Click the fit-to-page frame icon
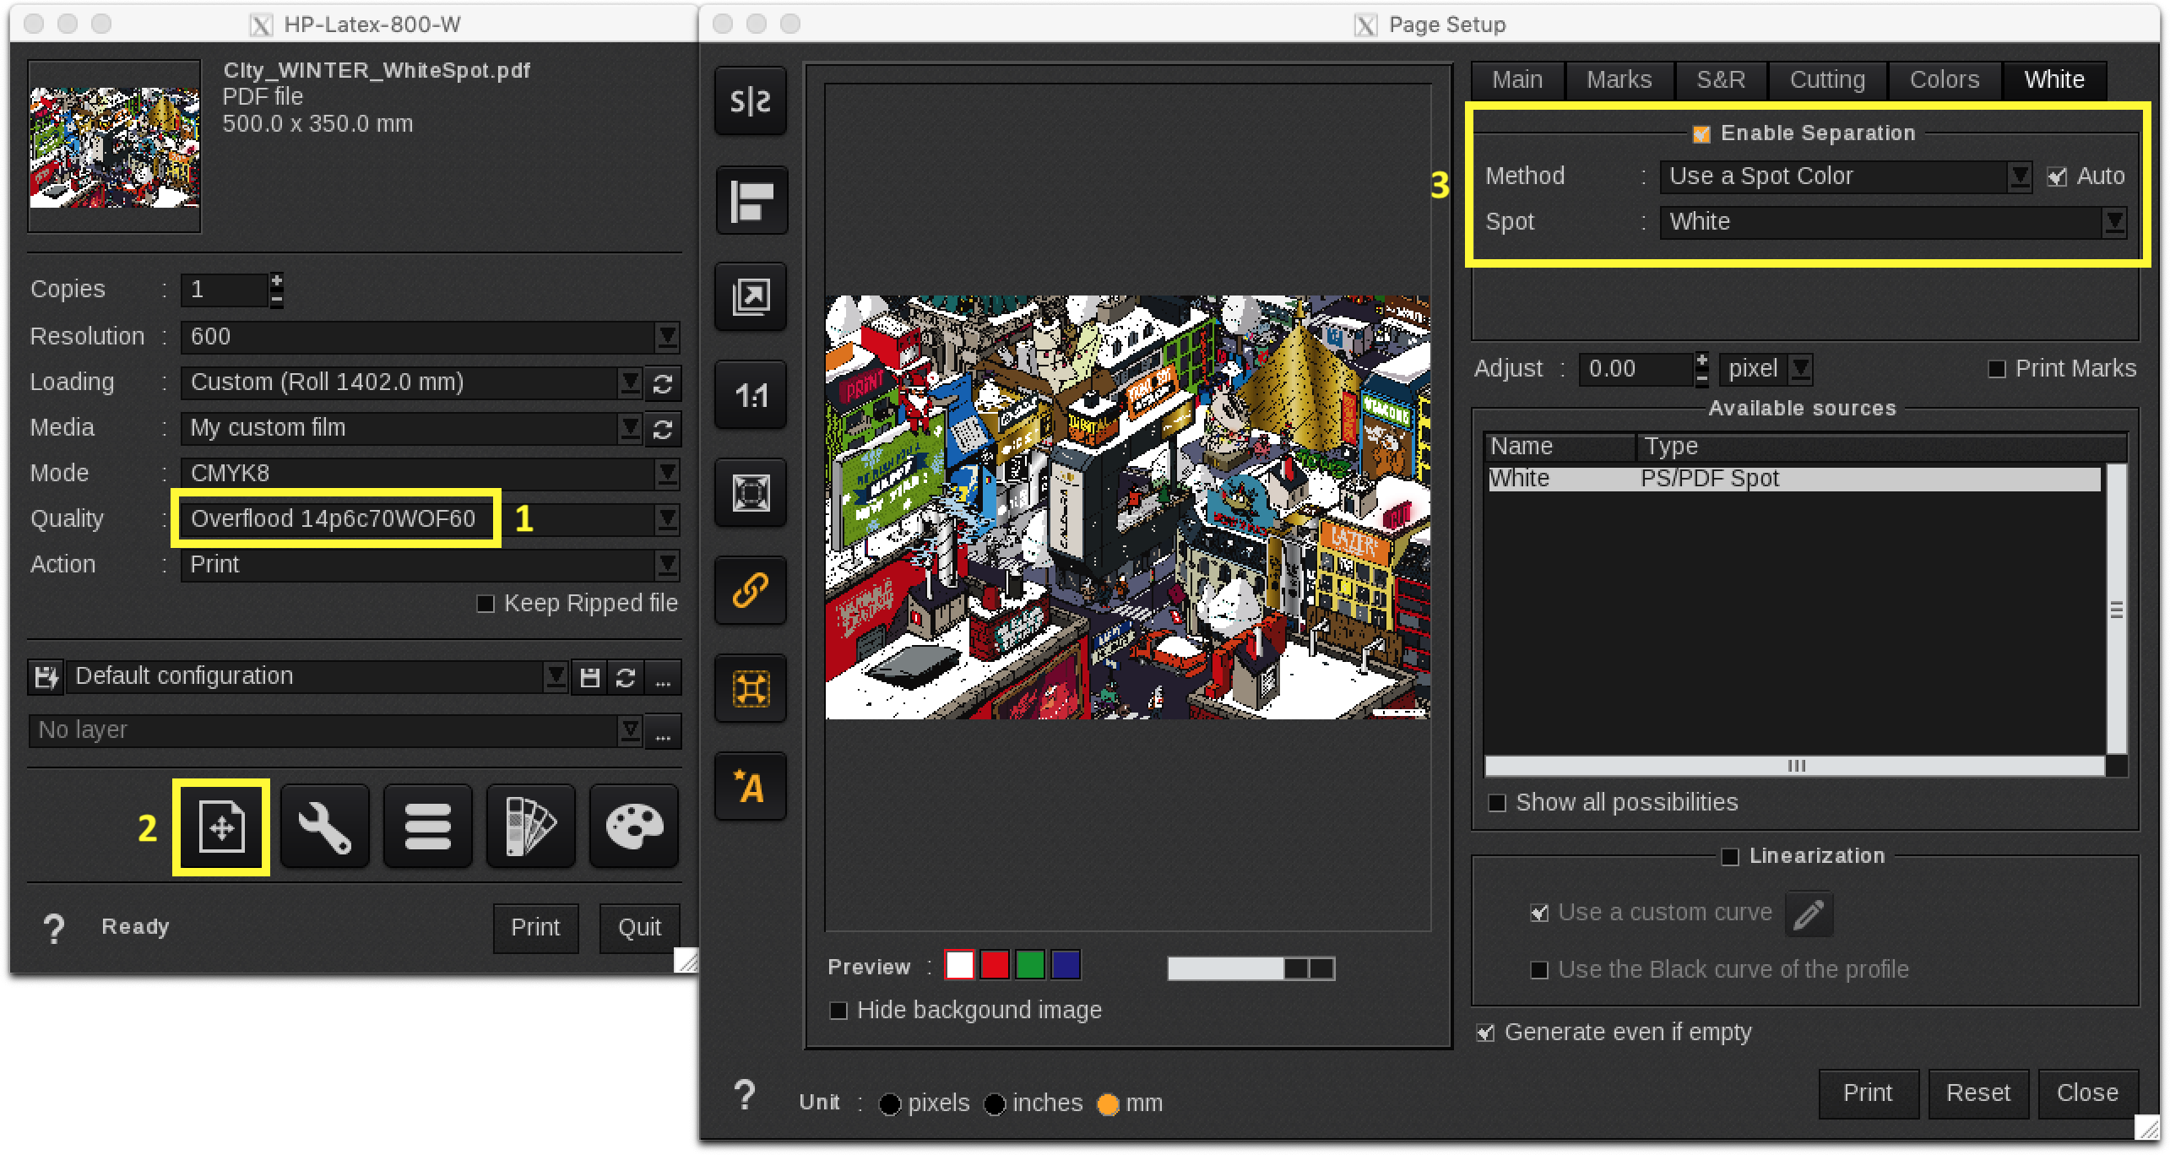Image resolution: width=2170 pixels, height=1155 pixels. point(750,492)
